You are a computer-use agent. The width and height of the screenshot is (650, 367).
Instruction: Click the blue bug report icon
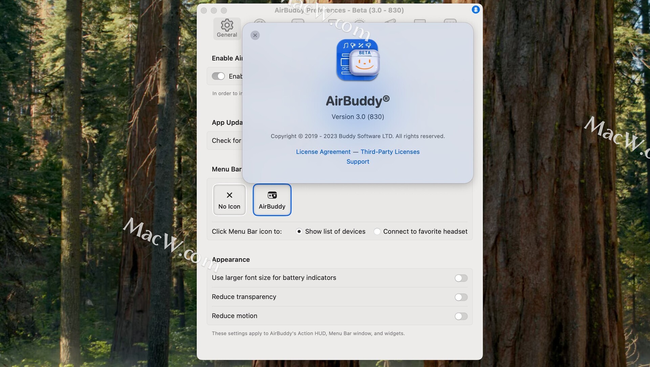pos(475,10)
